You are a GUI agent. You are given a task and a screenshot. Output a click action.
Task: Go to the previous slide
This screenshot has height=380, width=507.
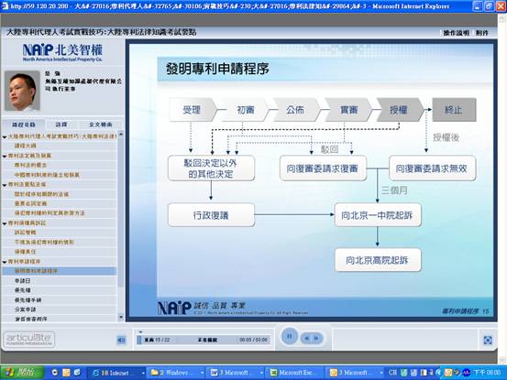coord(306,338)
